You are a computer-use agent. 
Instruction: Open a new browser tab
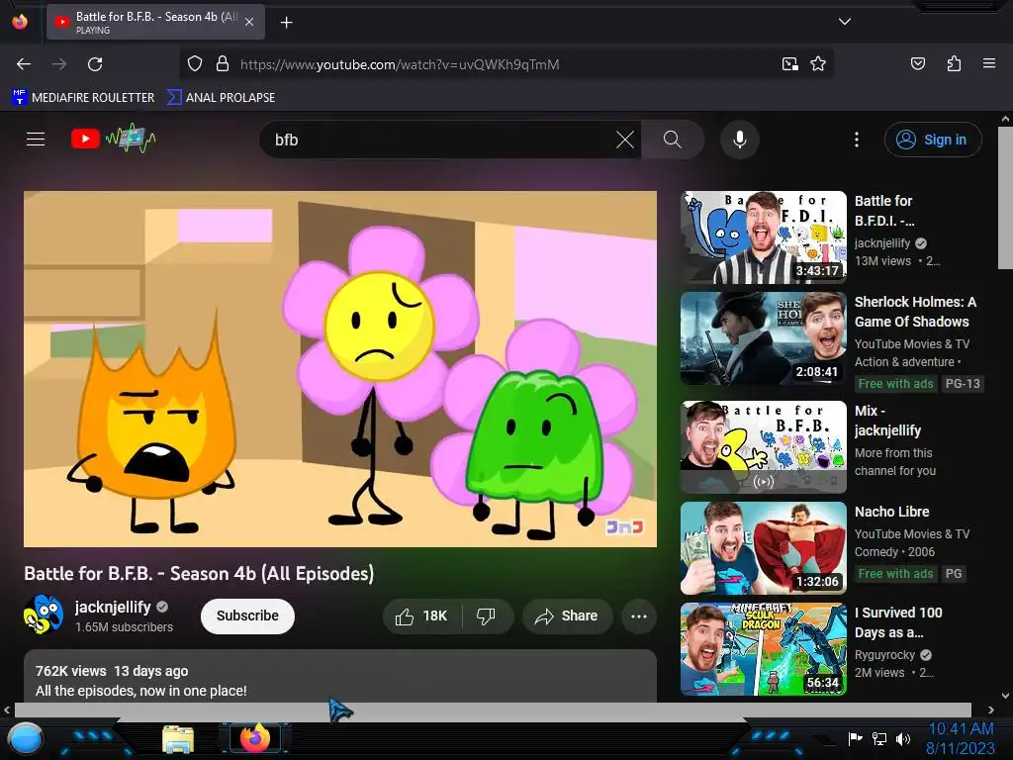coord(286,23)
